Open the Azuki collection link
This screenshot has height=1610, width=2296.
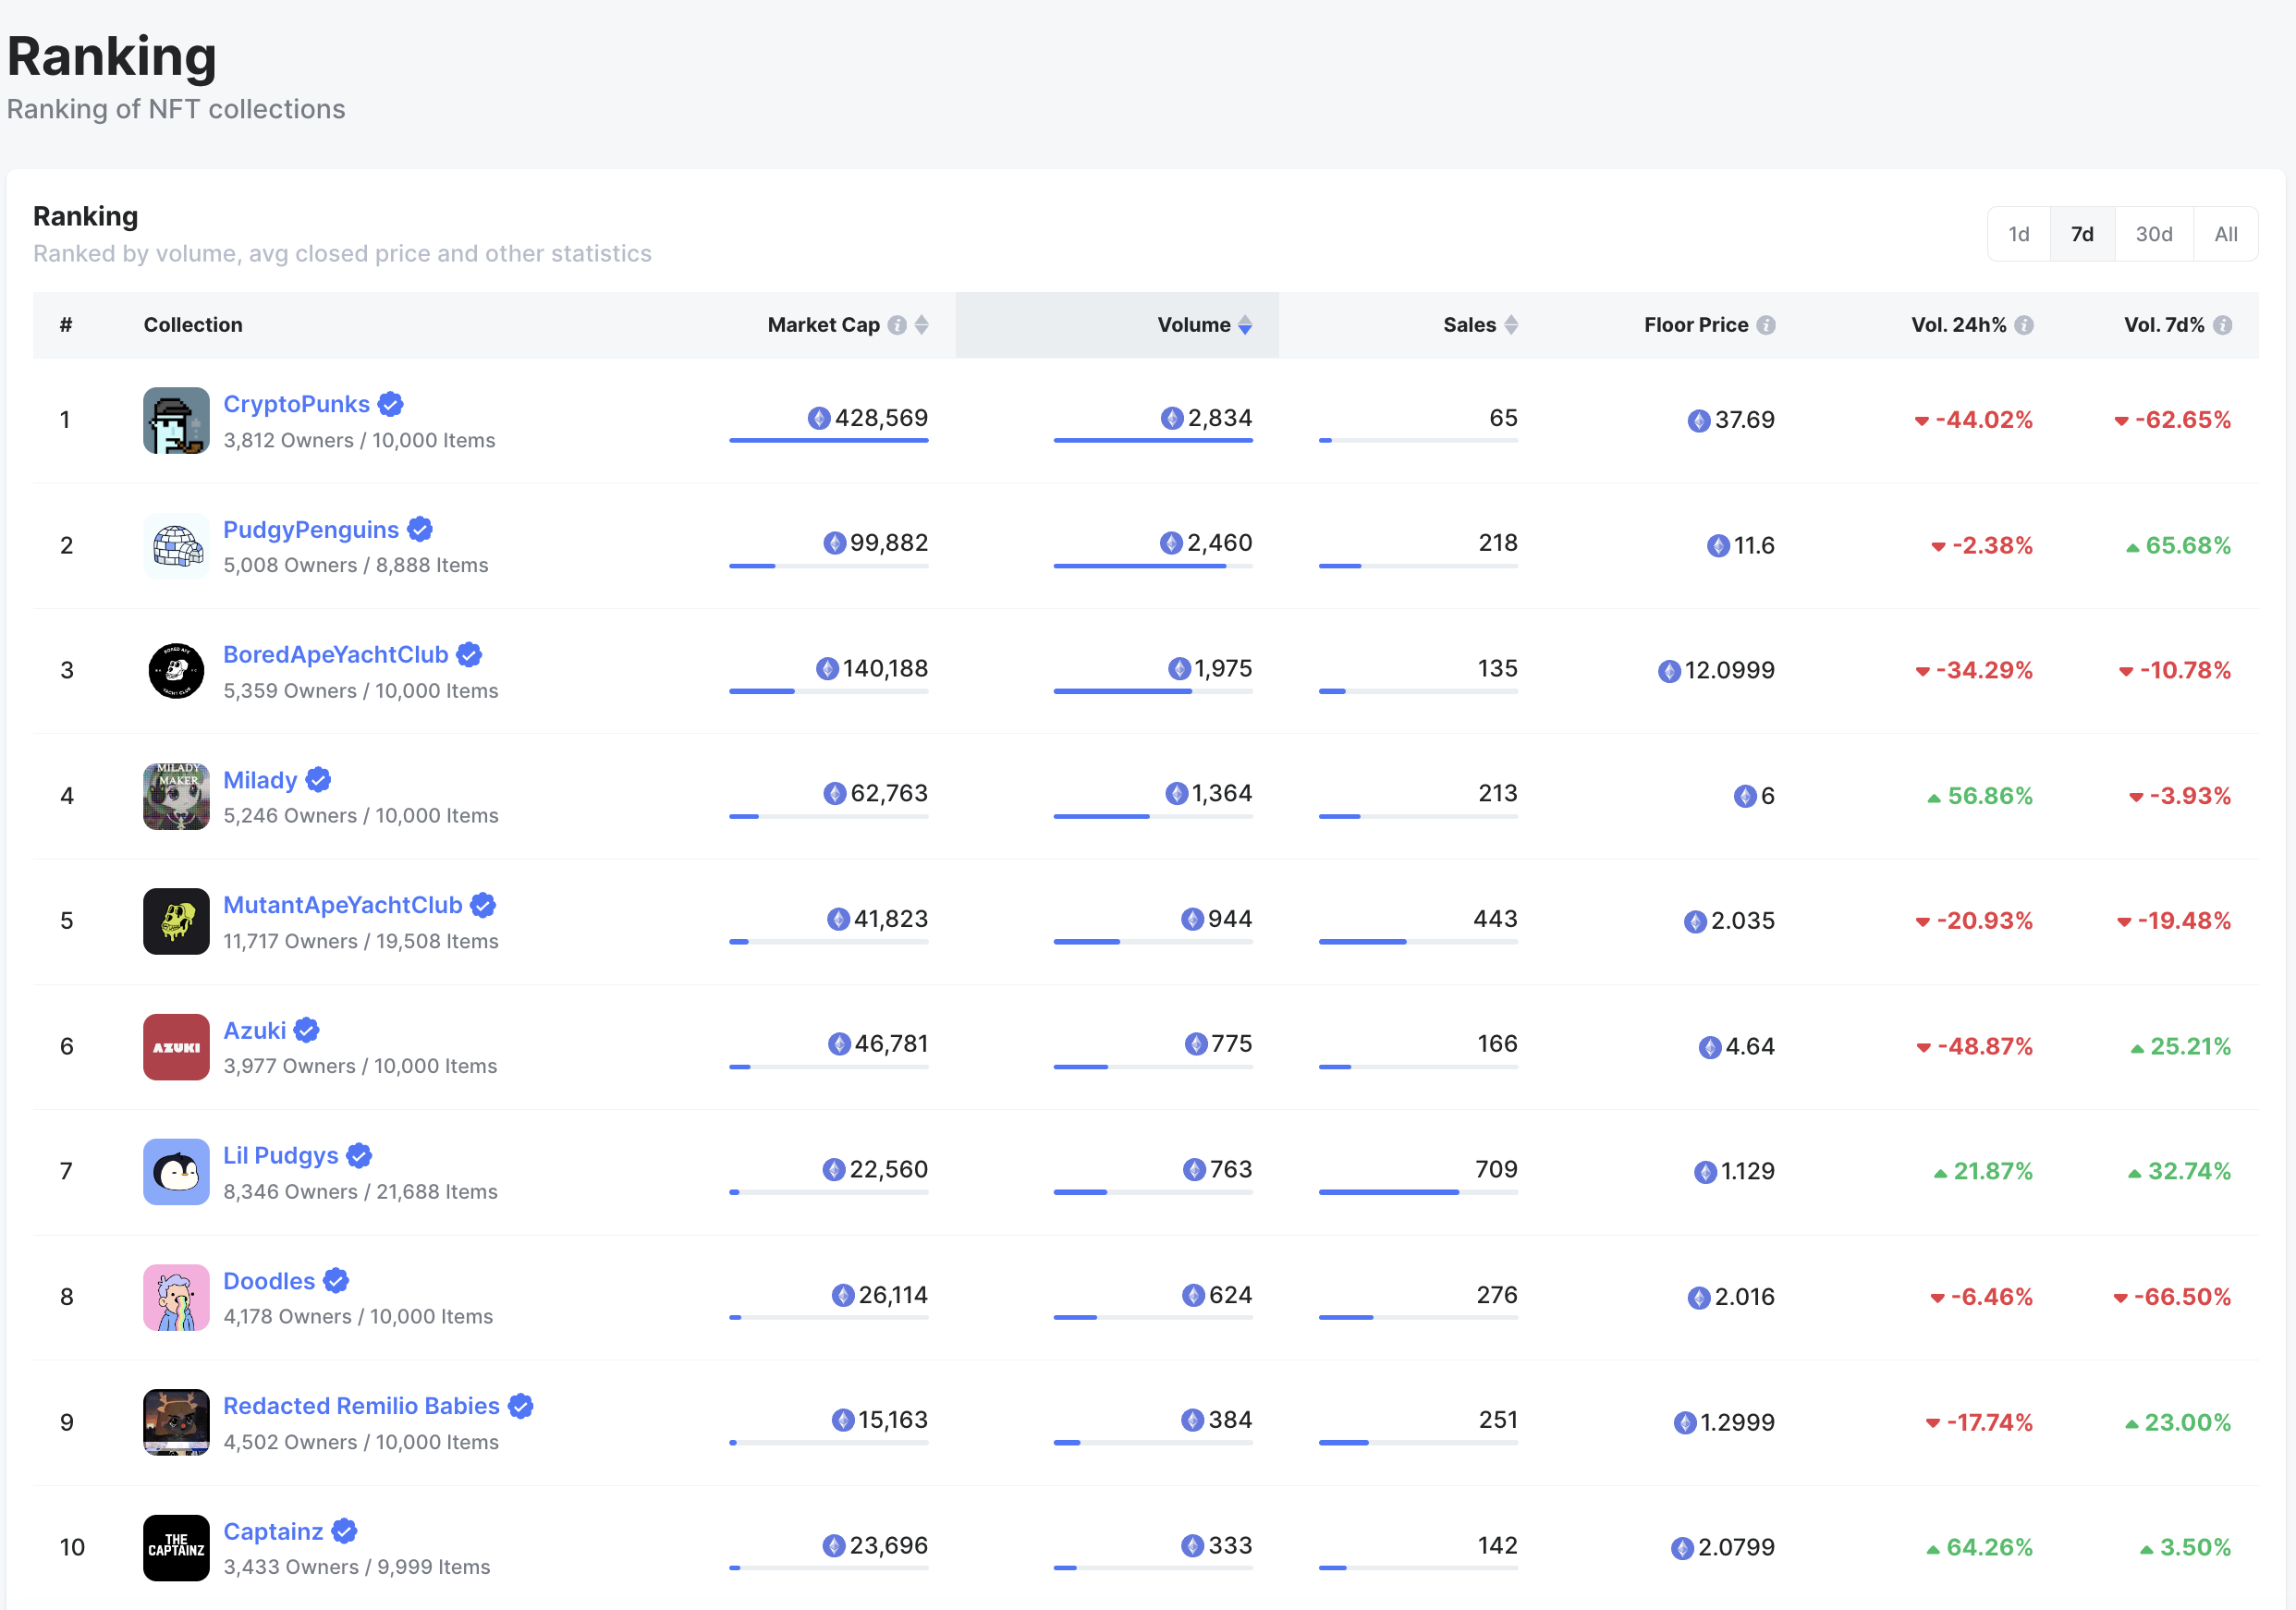(x=254, y=1031)
